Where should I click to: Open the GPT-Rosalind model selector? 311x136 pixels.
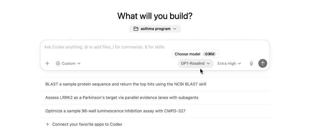pos(193,63)
